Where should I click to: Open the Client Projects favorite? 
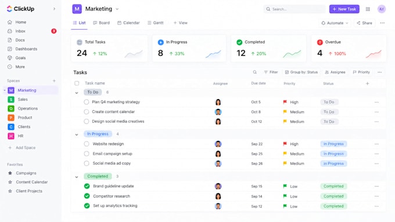tap(29, 191)
